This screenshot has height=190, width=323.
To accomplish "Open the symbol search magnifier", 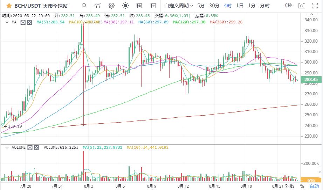I will [x=84, y=6].
